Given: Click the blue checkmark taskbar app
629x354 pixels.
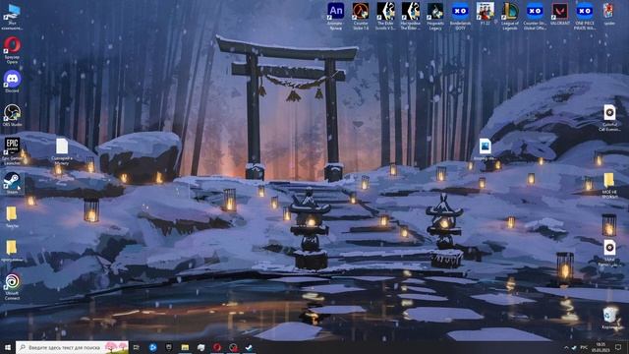Looking at the screenshot, I should pyautogui.click(x=249, y=347).
